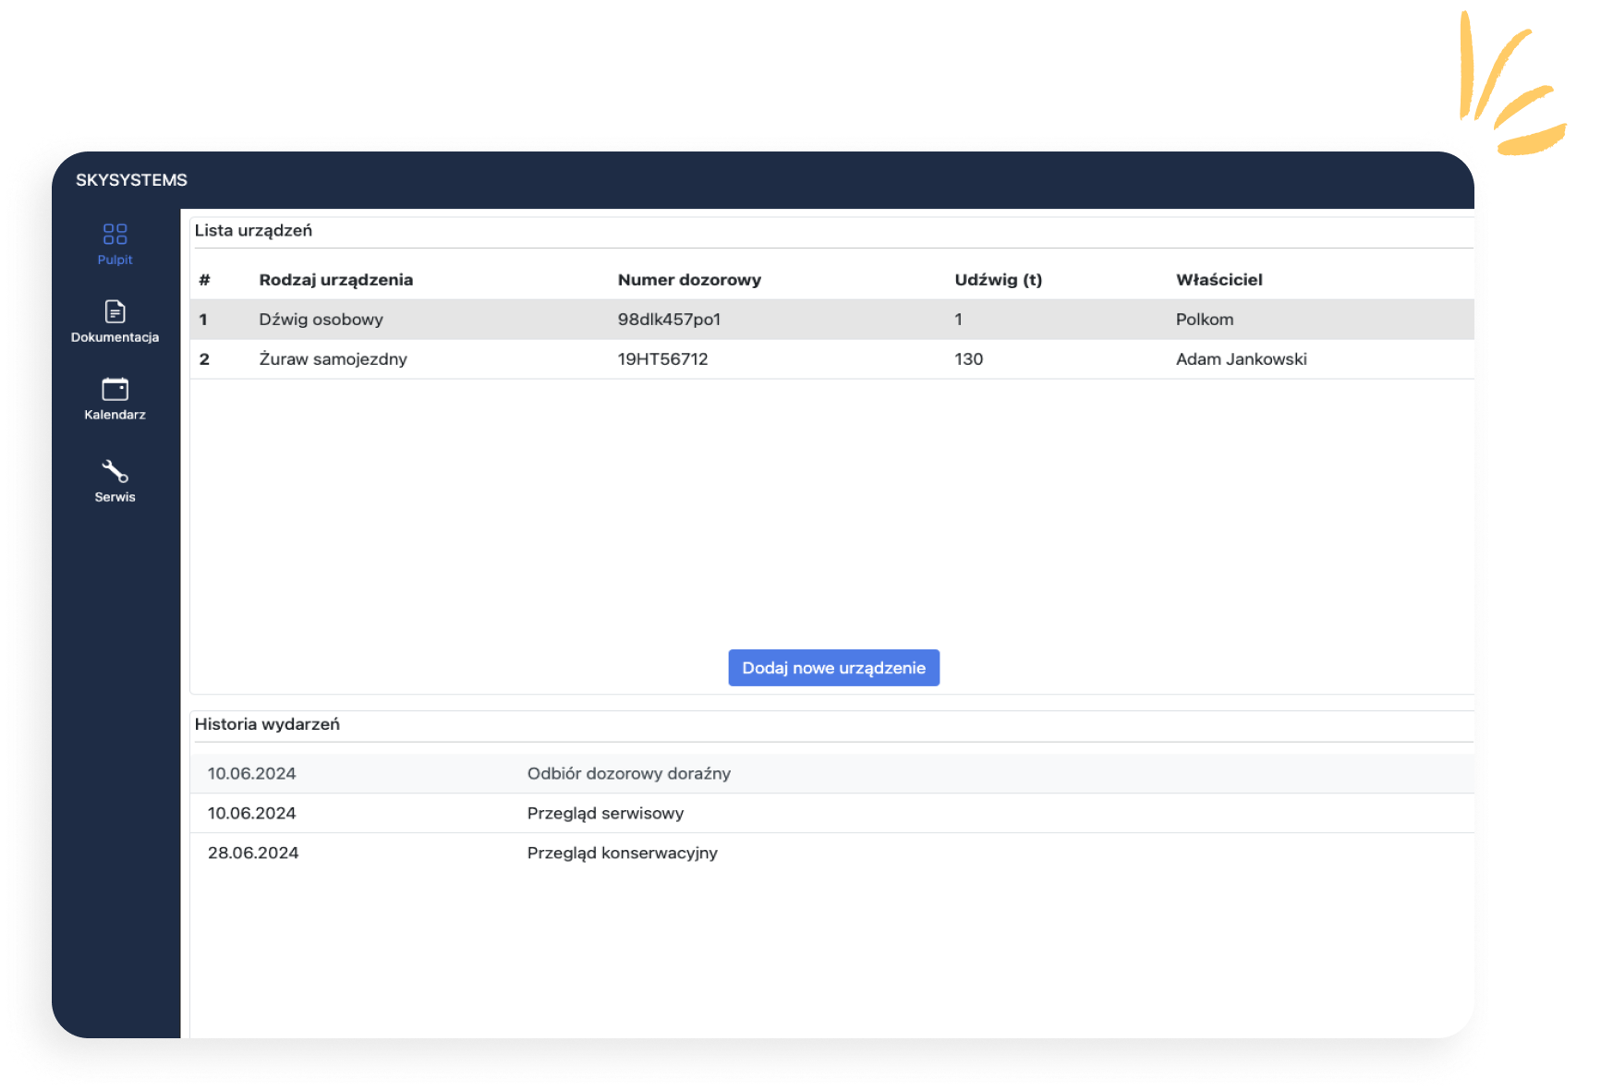Click the Lista urządzeń panel heading
The width and height of the screenshot is (1601, 1090).
(x=253, y=231)
